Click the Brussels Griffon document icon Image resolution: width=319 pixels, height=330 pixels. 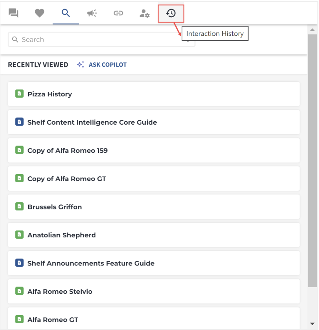coord(19,207)
